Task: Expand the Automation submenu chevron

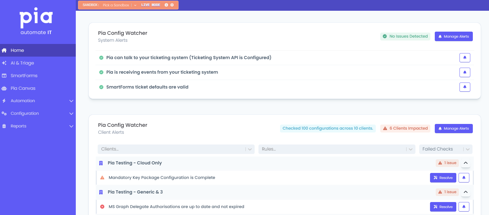Action: pyautogui.click(x=71, y=101)
